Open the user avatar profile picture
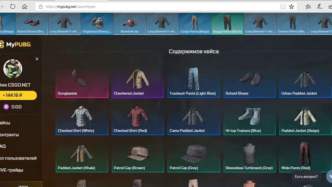 (12, 69)
